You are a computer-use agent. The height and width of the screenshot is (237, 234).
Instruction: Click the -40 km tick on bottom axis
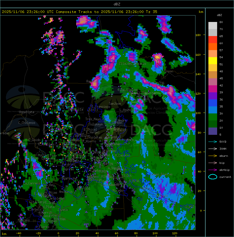(19, 233)
